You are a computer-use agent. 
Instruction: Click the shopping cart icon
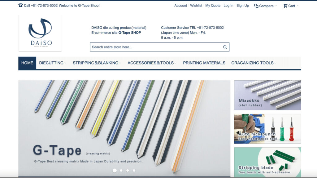tap(285, 6)
